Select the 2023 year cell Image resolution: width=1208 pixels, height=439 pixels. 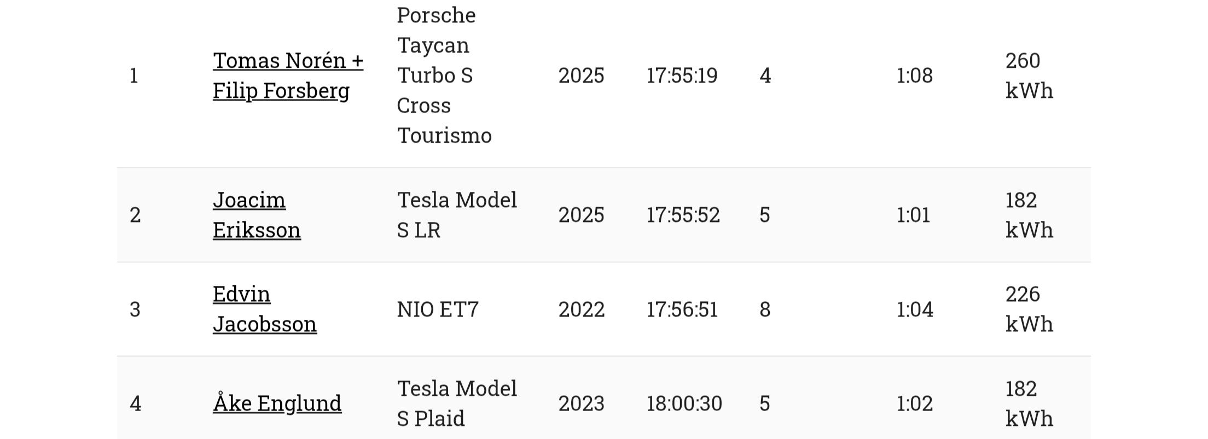[581, 403]
